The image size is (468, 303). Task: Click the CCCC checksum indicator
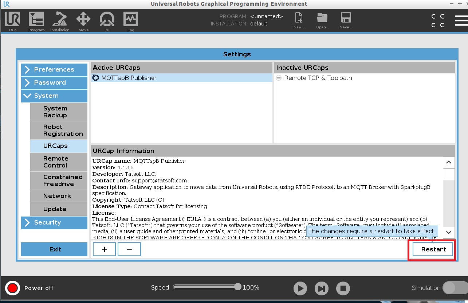pyautogui.click(x=438, y=21)
